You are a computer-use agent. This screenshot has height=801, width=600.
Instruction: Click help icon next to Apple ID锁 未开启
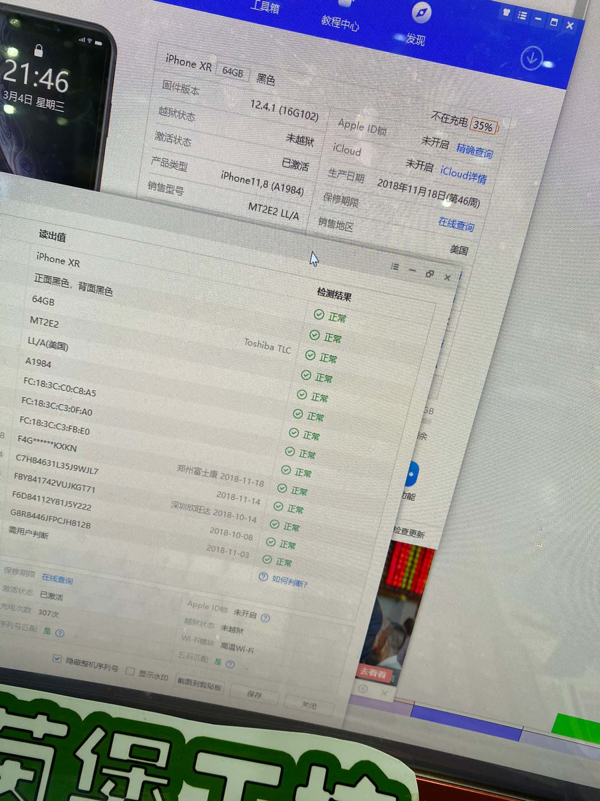pyautogui.click(x=265, y=617)
